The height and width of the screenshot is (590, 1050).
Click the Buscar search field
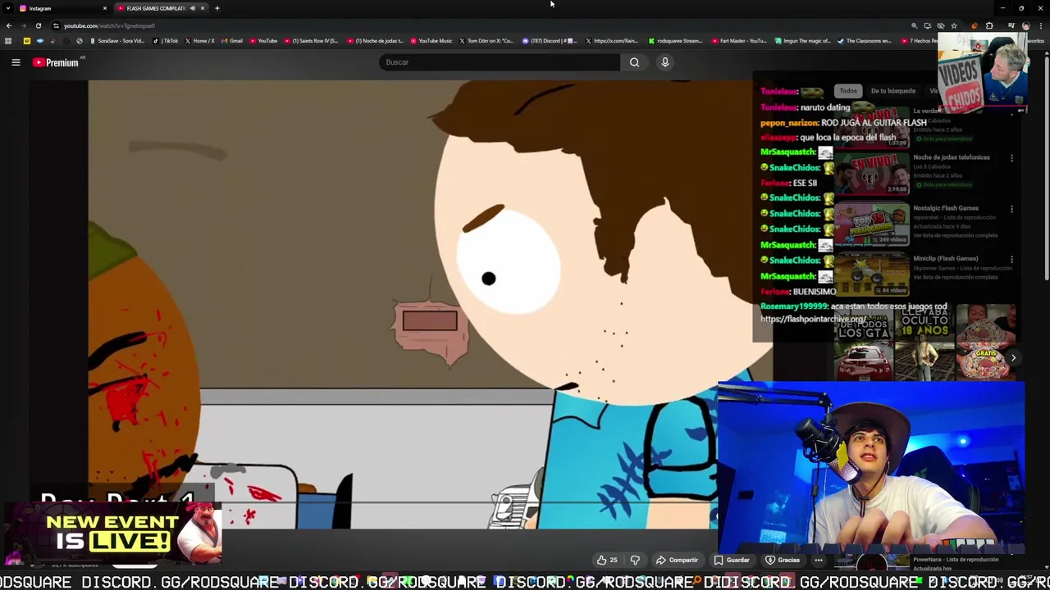pyautogui.click(x=499, y=62)
